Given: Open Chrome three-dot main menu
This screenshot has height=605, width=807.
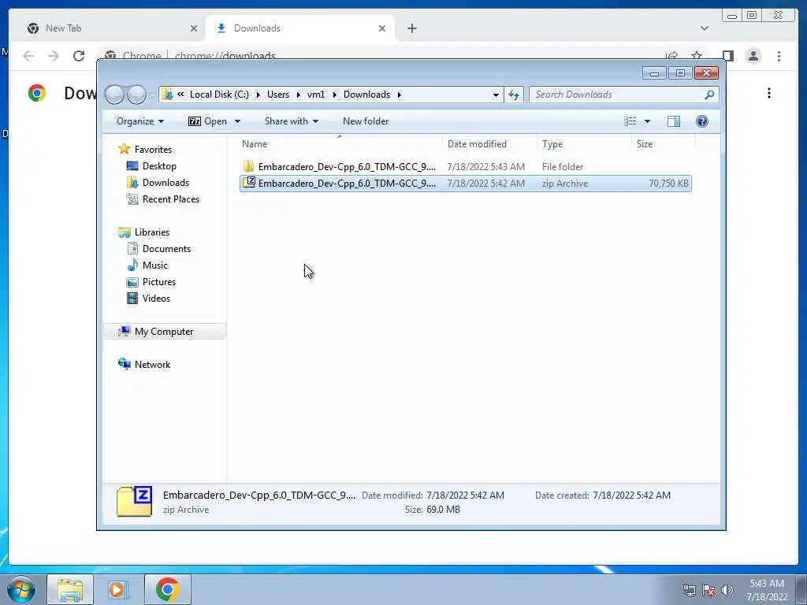Looking at the screenshot, I should [x=779, y=56].
